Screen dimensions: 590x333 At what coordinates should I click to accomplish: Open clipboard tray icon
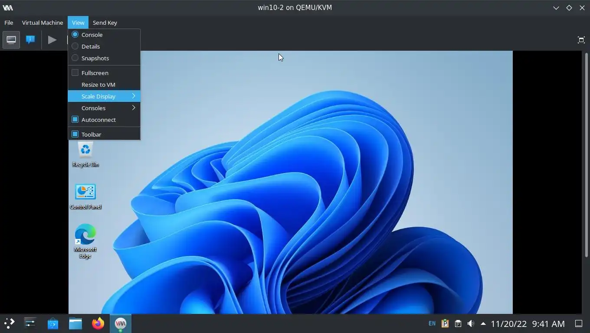tap(458, 323)
